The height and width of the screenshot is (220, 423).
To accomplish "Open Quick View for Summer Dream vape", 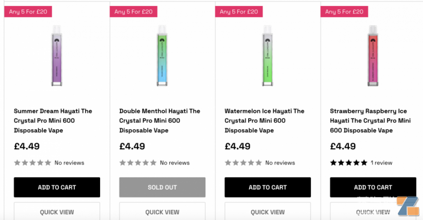I will tap(57, 212).
